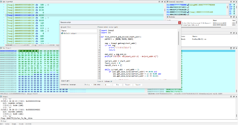Click the Import button in script dialog
The image size is (238, 125).
[x=138, y=85]
